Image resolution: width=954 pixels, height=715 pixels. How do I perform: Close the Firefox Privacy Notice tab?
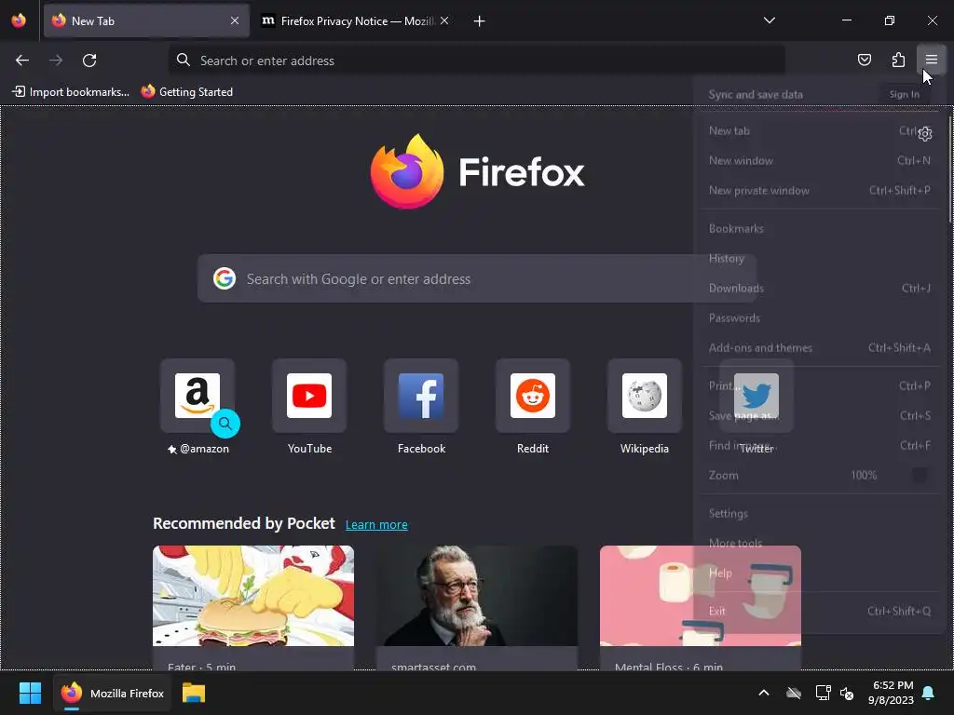[444, 20]
